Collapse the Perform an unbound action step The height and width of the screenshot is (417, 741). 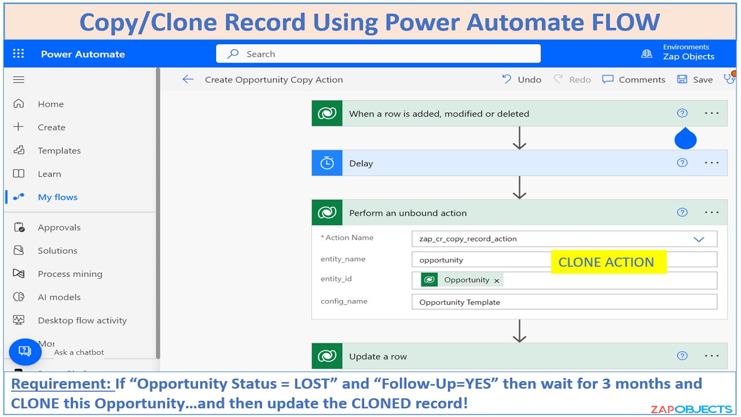(x=519, y=213)
